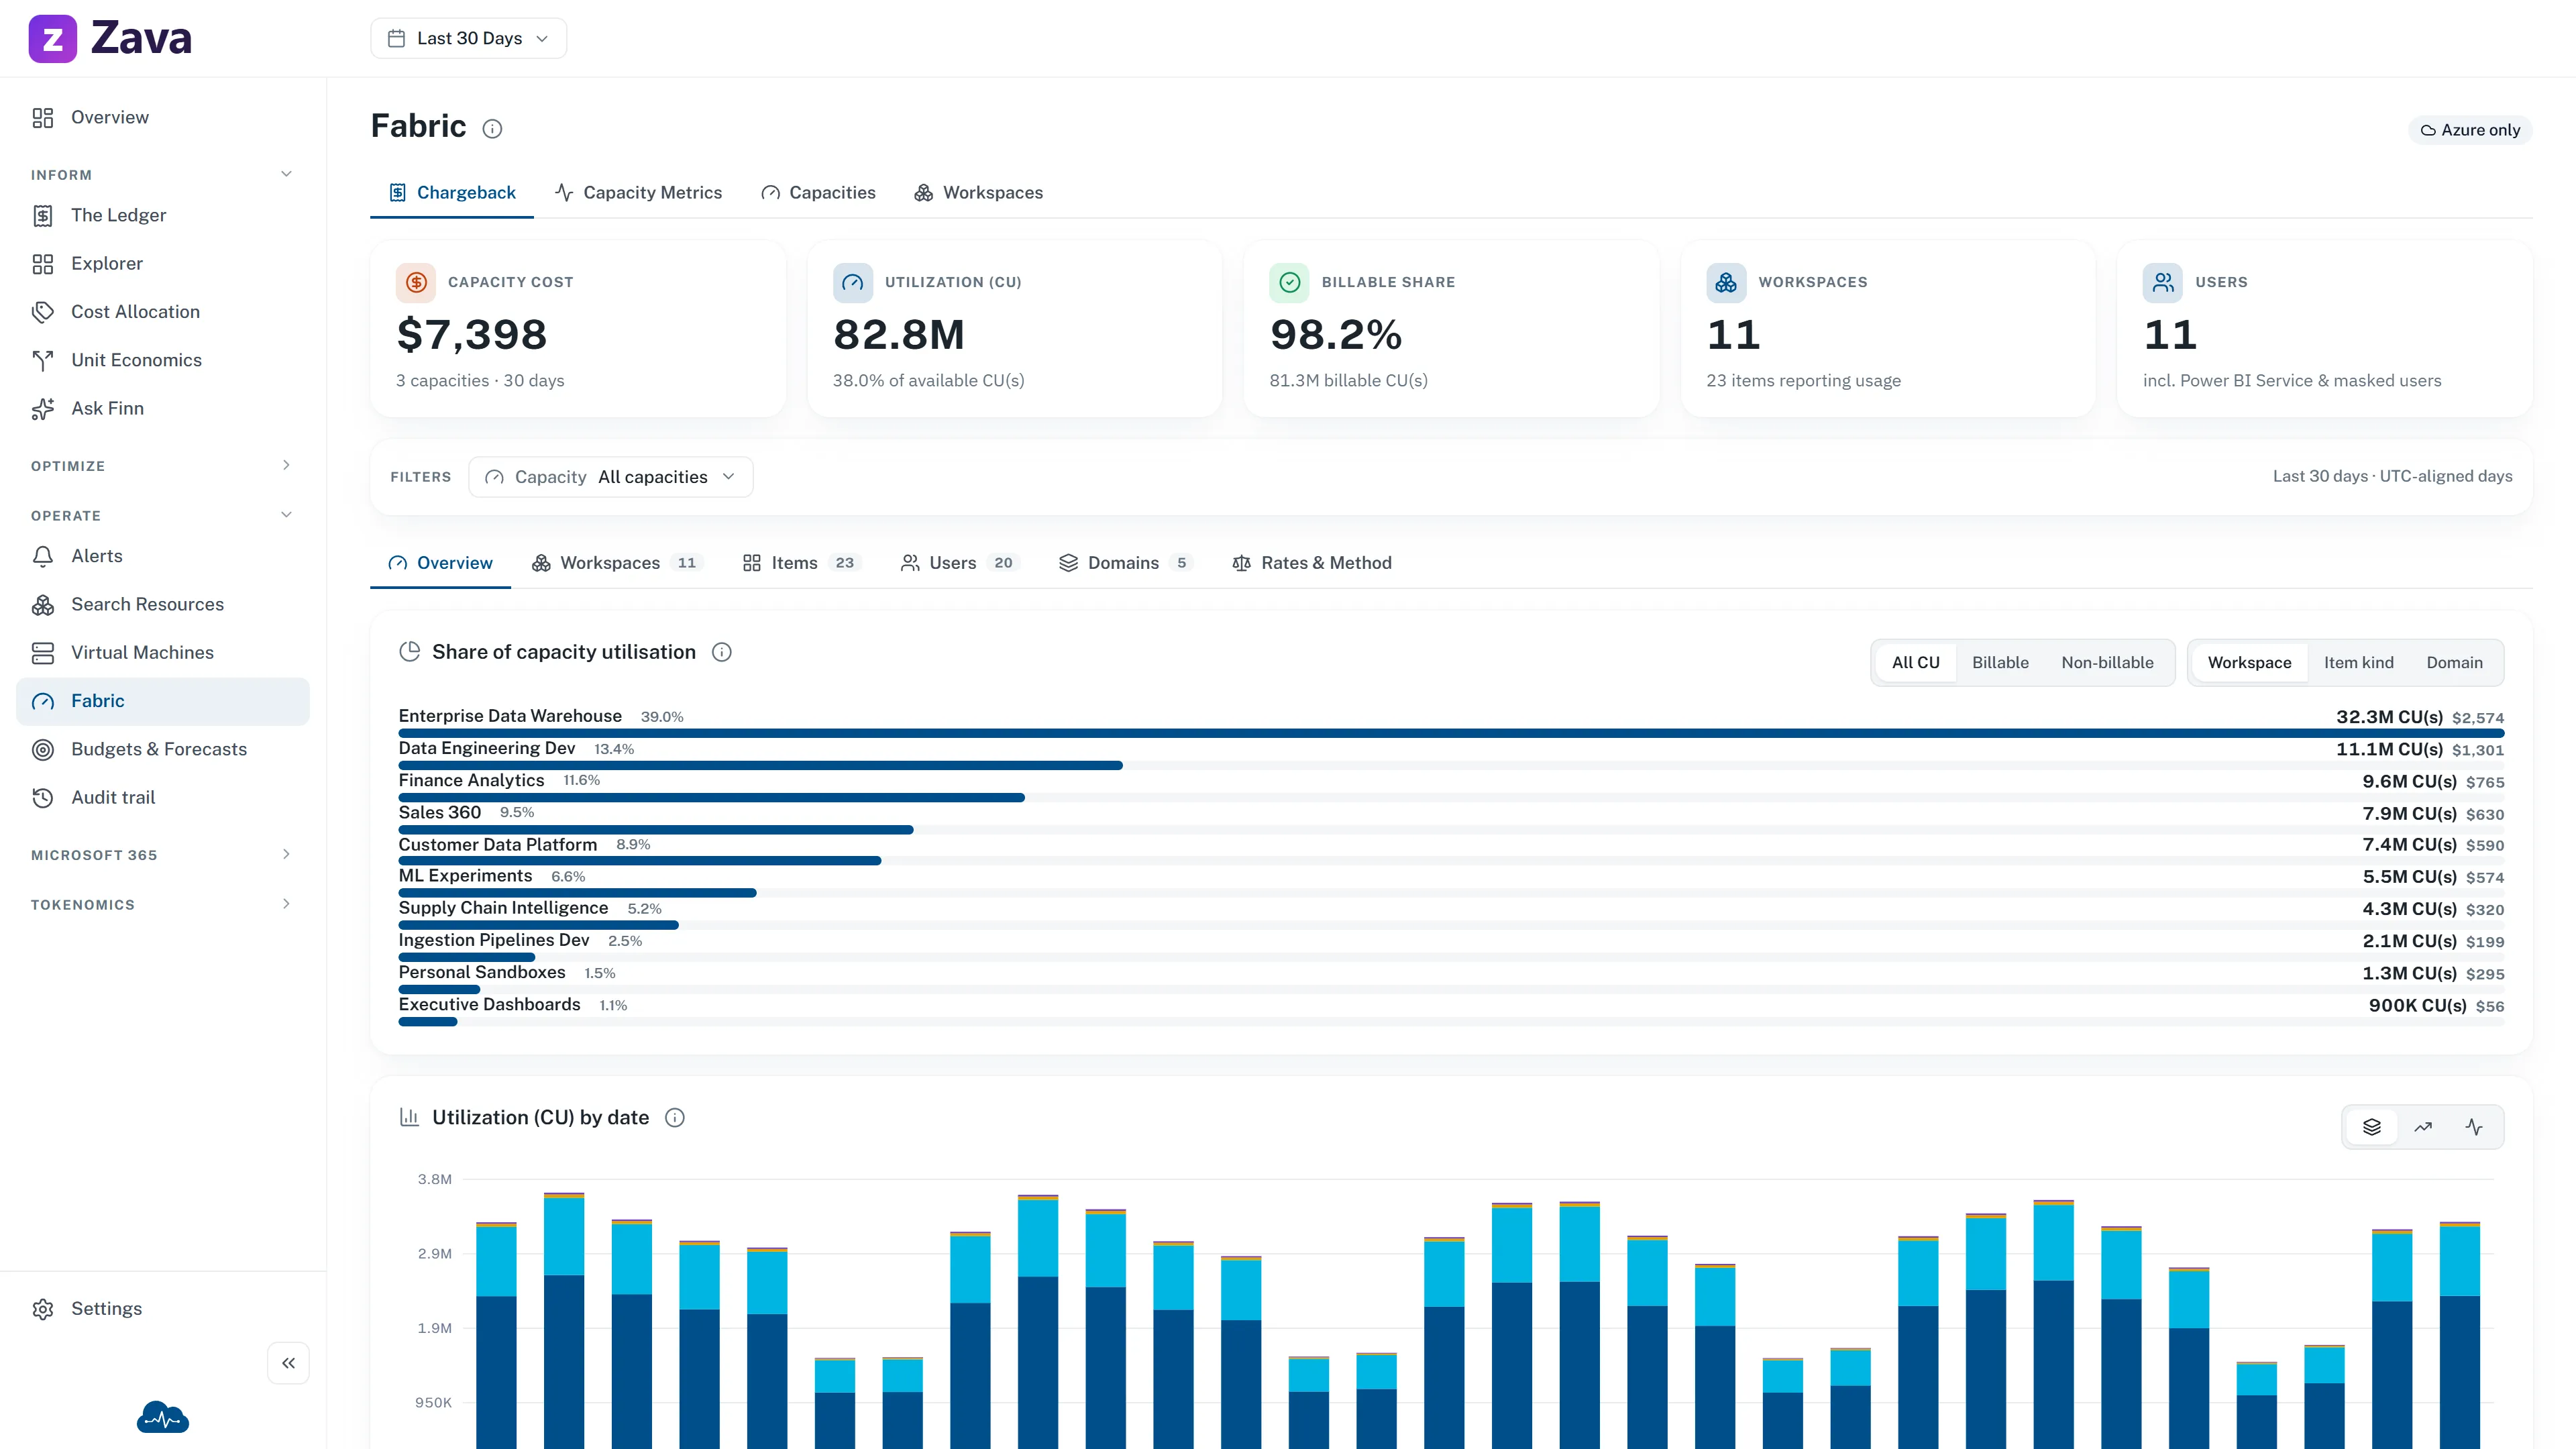Open the top Workspaces tab
This screenshot has height=1449, width=2576.
click(978, 192)
